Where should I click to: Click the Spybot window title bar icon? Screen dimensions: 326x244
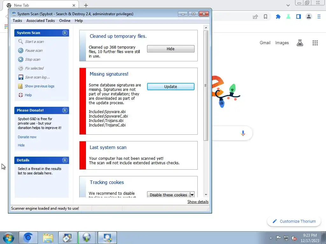pos(14,14)
